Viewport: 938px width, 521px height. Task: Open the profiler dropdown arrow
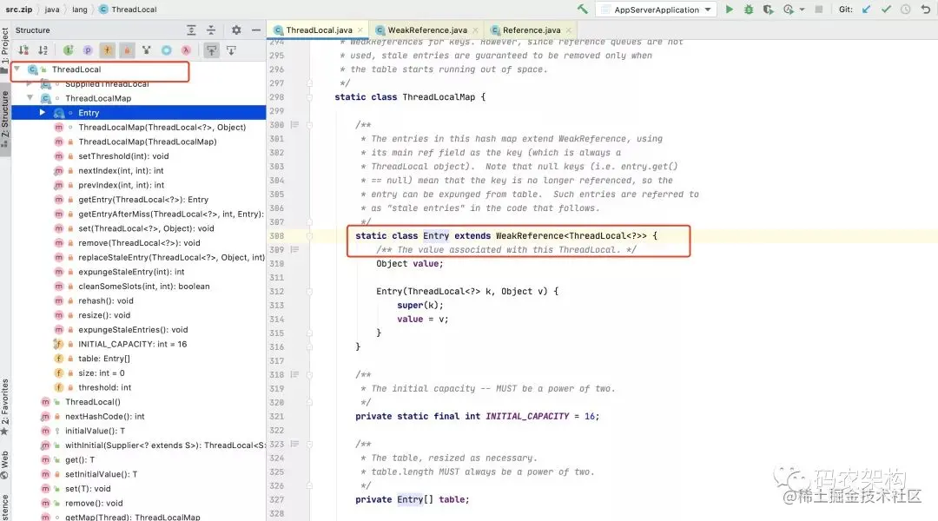802,10
